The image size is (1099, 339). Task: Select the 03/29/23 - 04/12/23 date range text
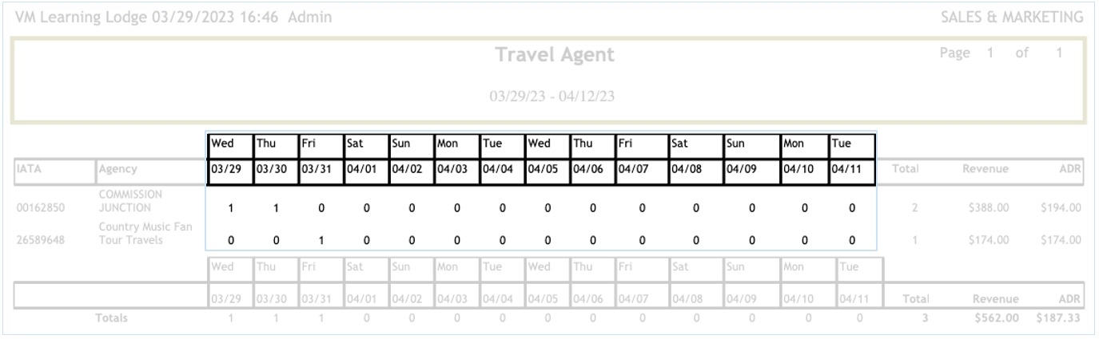555,96
